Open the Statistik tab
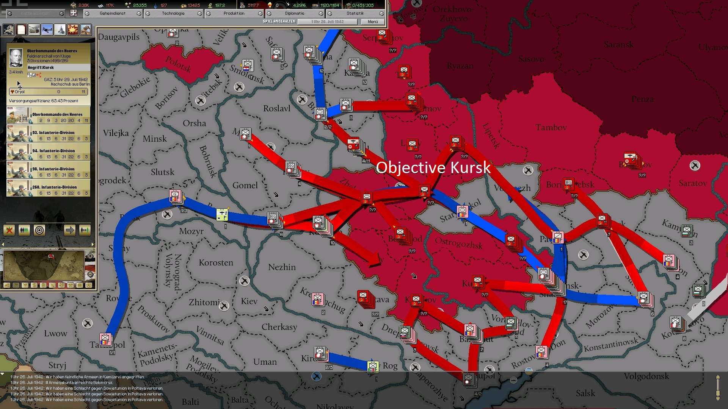 (355, 13)
